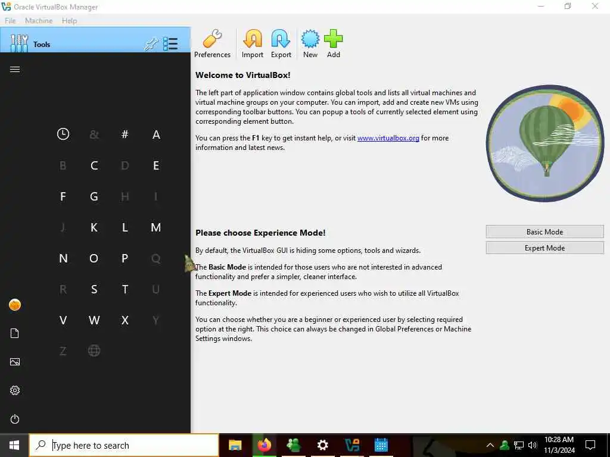Image resolution: width=610 pixels, height=457 pixels.
Task: Click the Power icon in Start
Action: (x=15, y=419)
